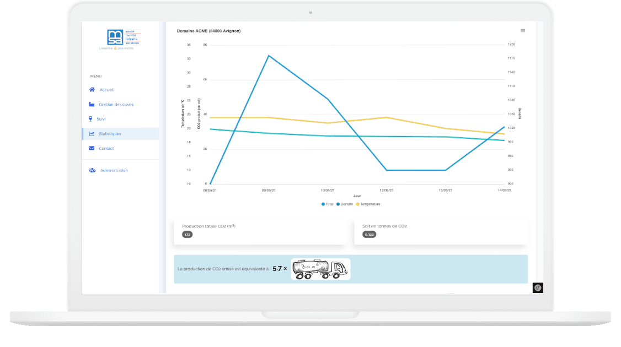Toggle the Densité series in chart legend

click(x=345, y=204)
